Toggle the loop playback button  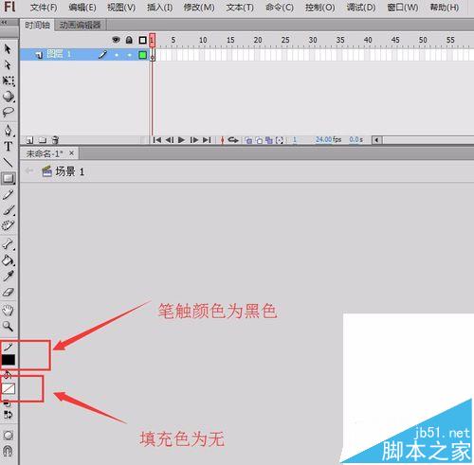pos(233,139)
